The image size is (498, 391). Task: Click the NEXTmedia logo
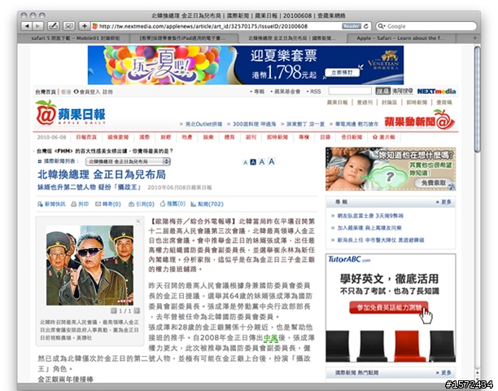coord(436,91)
